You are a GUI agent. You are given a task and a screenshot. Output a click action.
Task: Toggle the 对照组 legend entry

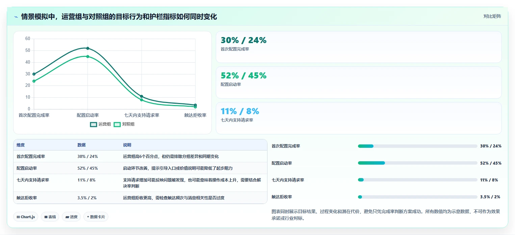tap(124, 124)
